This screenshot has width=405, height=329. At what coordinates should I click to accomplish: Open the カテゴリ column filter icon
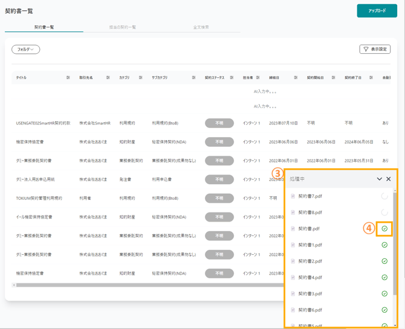[x=141, y=78]
